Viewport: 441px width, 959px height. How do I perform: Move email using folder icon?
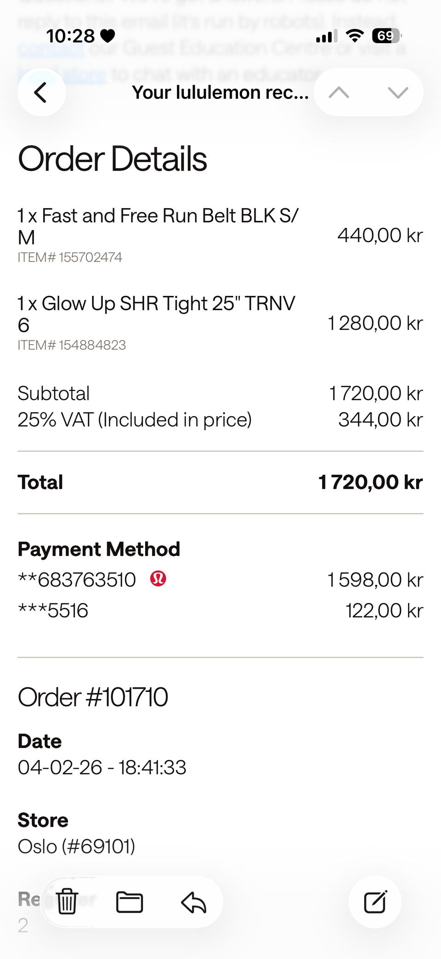pyautogui.click(x=130, y=902)
